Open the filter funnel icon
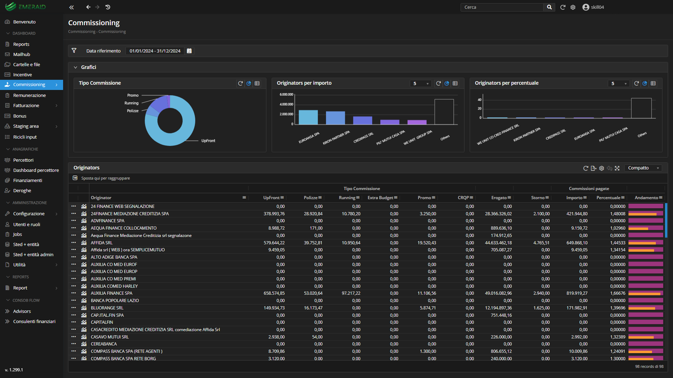 [74, 51]
